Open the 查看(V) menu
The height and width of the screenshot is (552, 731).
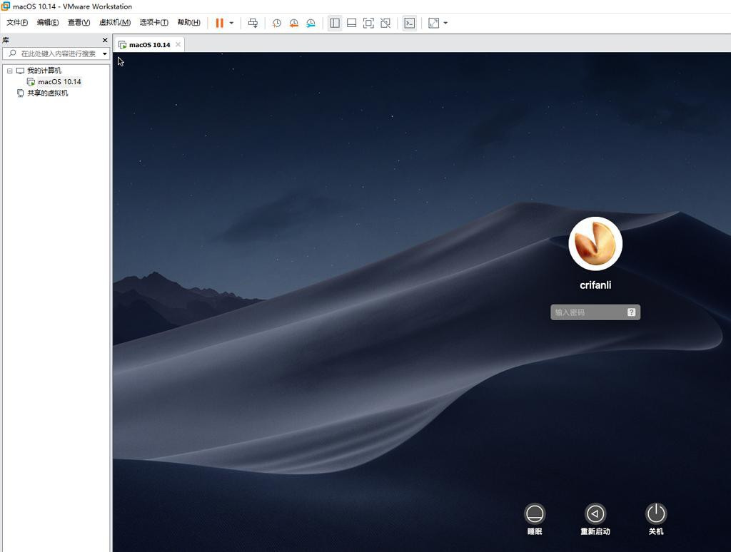(x=79, y=22)
